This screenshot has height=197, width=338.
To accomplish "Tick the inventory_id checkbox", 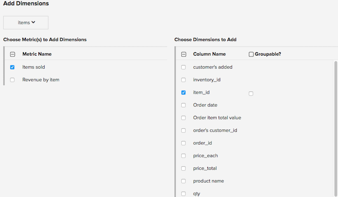I will point(184,80).
